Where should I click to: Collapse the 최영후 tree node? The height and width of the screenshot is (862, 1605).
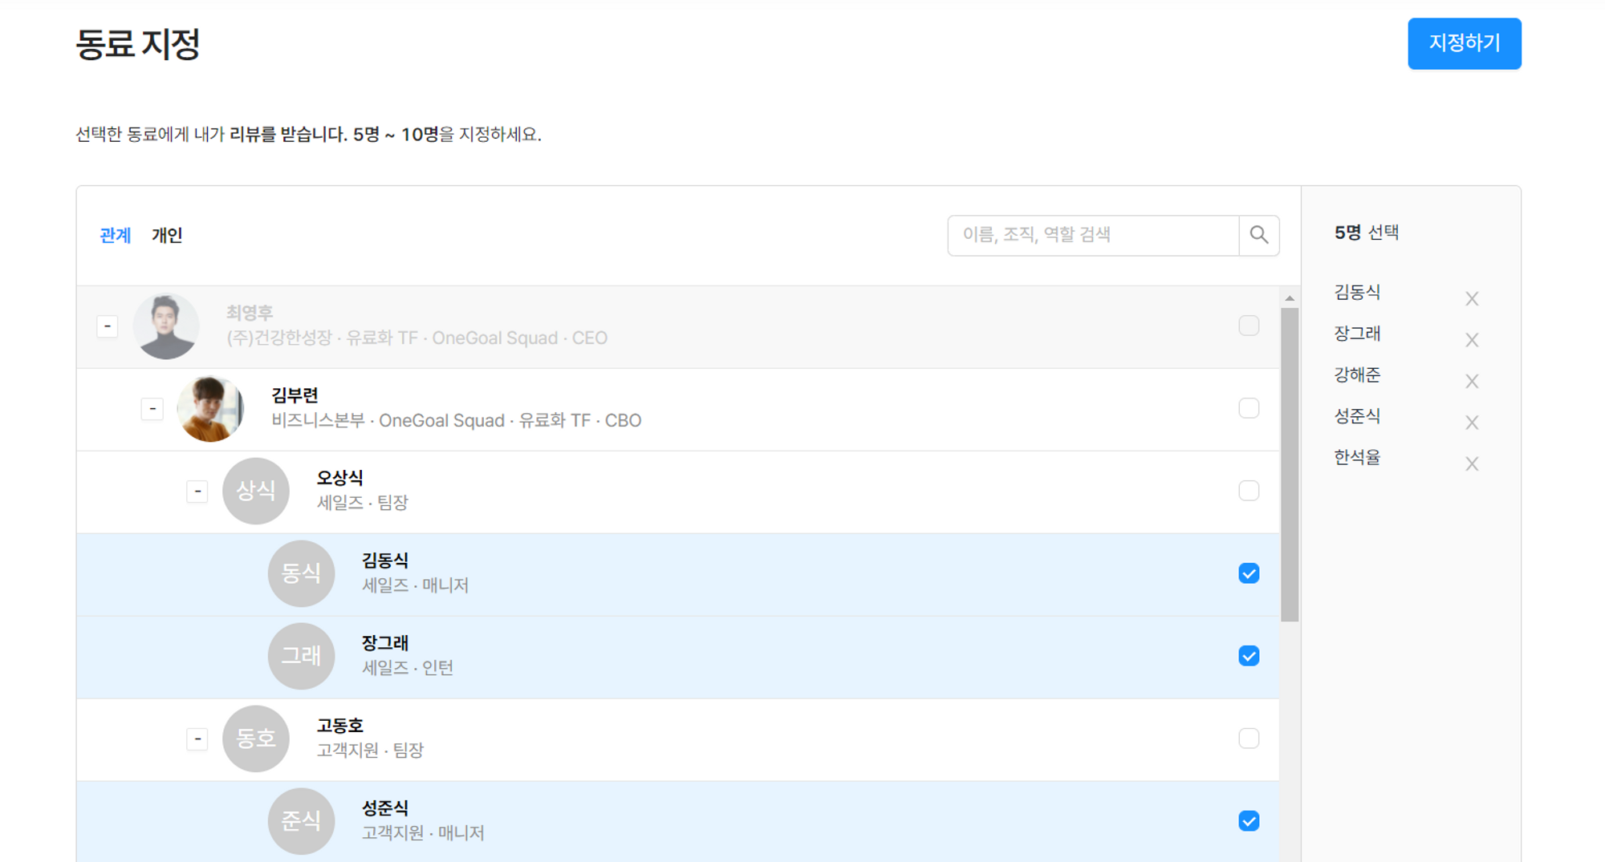pos(108,326)
